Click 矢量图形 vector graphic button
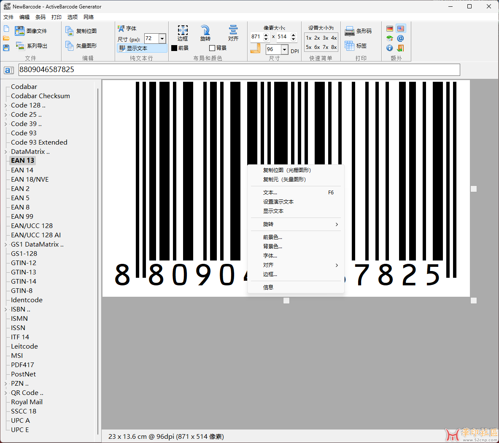Screen dimensions: 499x443 point(81,46)
